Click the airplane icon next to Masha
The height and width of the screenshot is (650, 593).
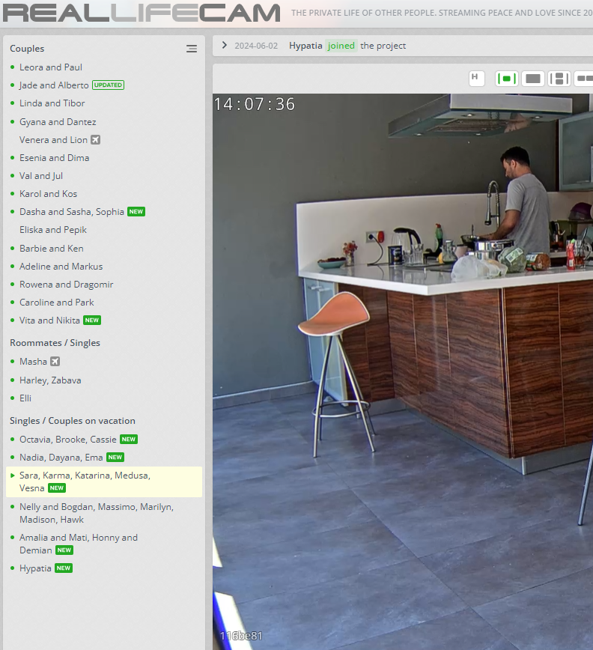tap(55, 362)
